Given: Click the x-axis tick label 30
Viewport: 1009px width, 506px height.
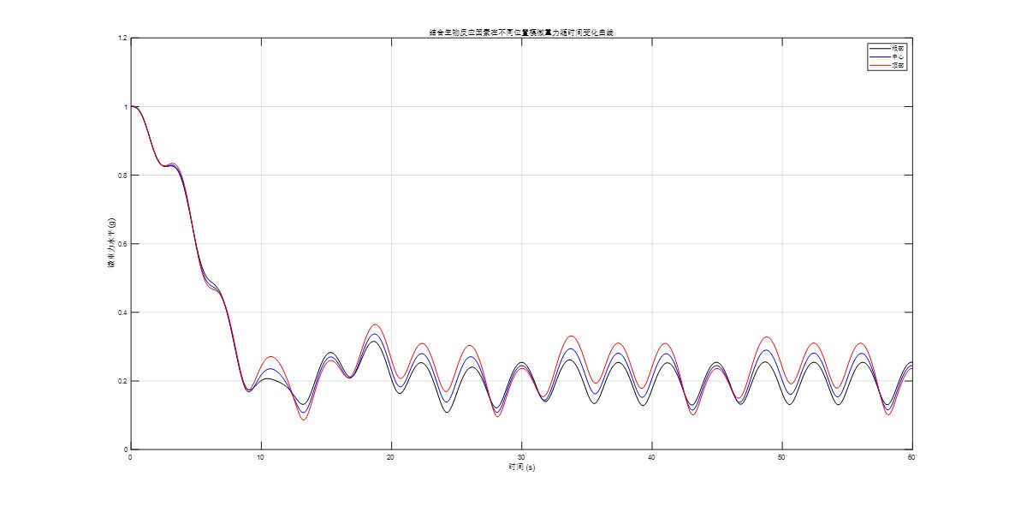Looking at the screenshot, I should click(x=521, y=457).
